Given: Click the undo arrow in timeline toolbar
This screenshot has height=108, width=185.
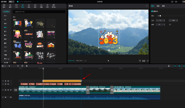Looking at the screenshot, I should (9, 66).
